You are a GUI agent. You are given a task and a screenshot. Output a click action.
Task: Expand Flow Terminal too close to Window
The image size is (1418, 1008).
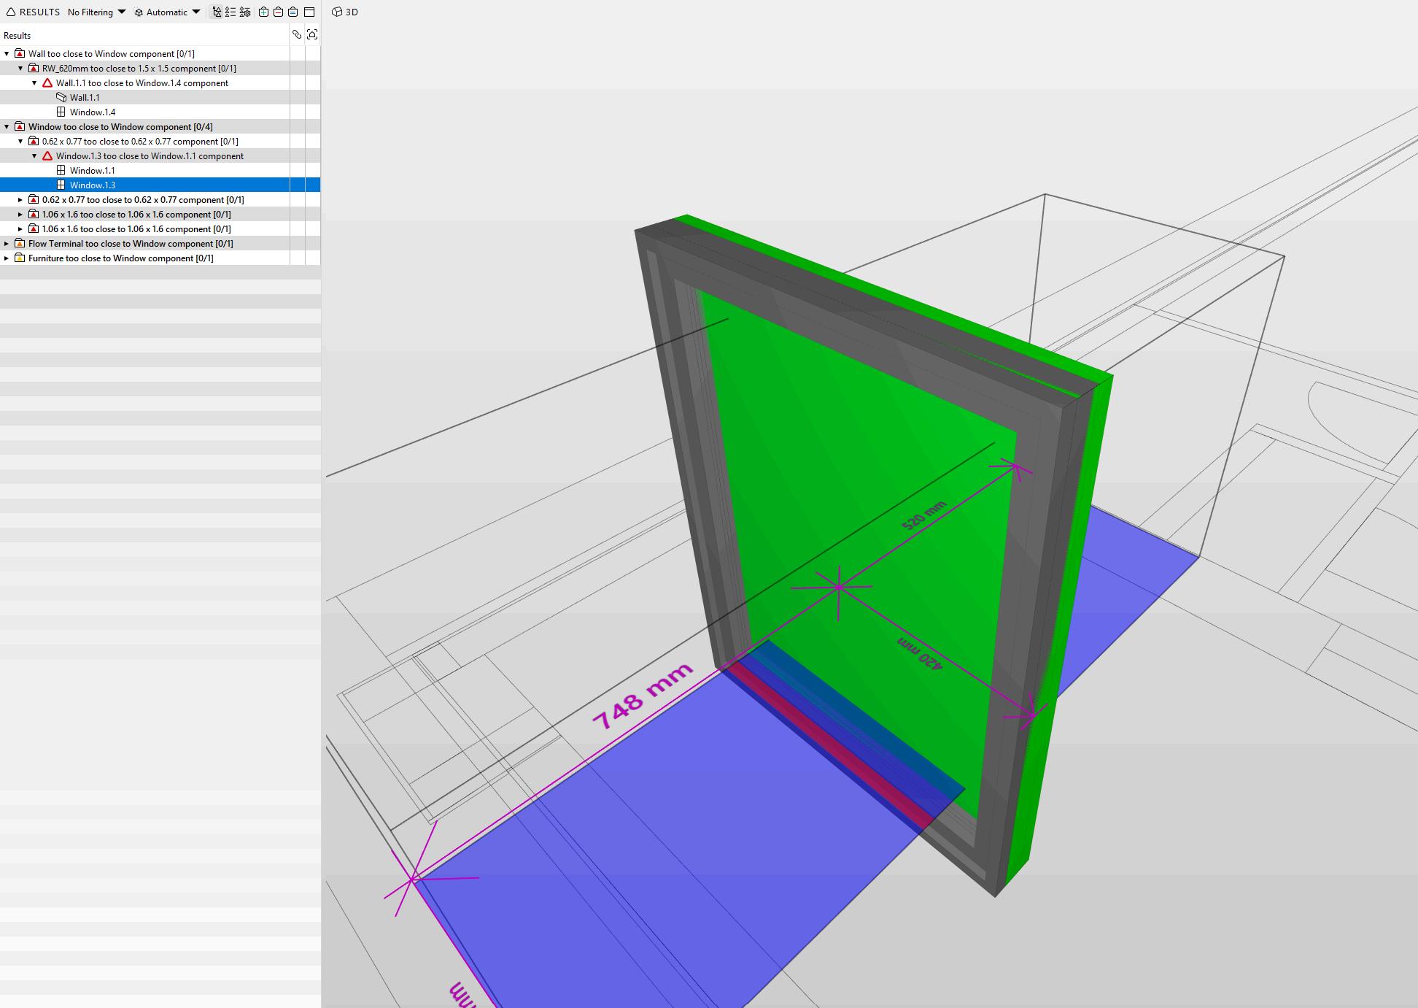click(7, 243)
